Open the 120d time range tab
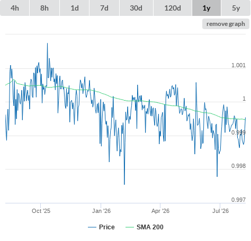Image resolution: width=251 pixels, height=241 pixels. click(x=173, y=8)
